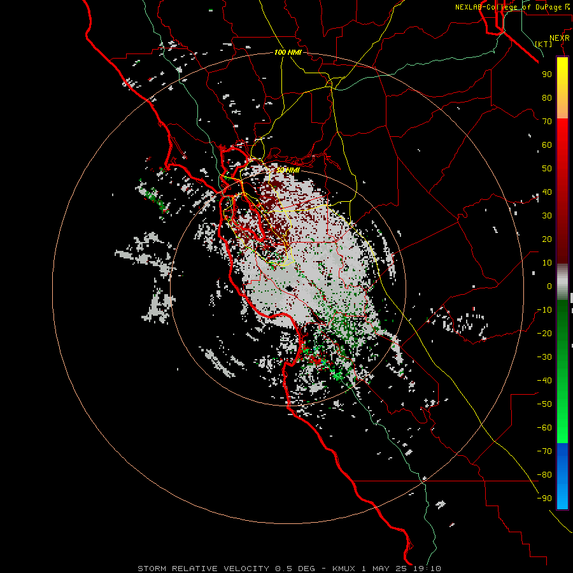This screenshot has height=573, width=573.
Task: Click the -80 value on the velocity scale
Action: coord(544,475)
